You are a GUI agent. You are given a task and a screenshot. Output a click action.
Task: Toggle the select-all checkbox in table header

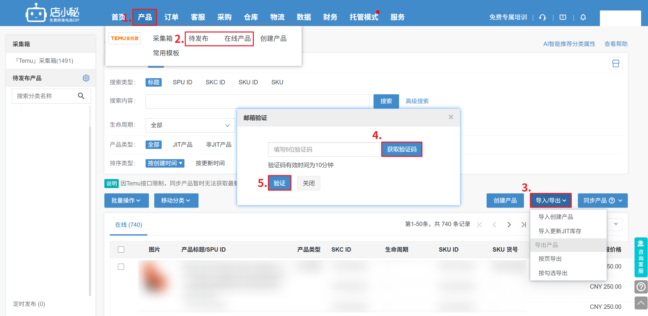(x=121, y=250)
